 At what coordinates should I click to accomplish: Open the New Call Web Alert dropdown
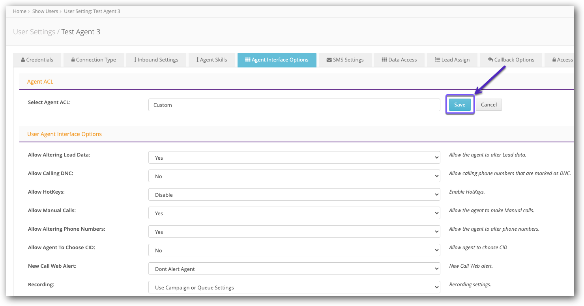pos(294,269)
